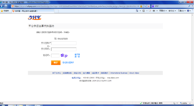Expand the address bar history dropdown arrow
Screen dimensions: 194x106
coord(138,6)
